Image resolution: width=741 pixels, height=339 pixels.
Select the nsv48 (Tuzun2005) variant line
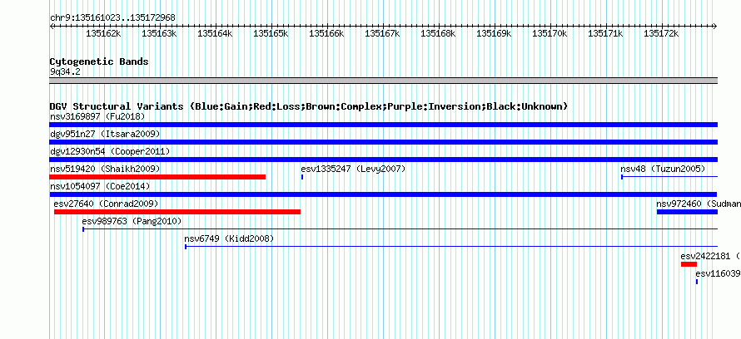click(669, 177)
